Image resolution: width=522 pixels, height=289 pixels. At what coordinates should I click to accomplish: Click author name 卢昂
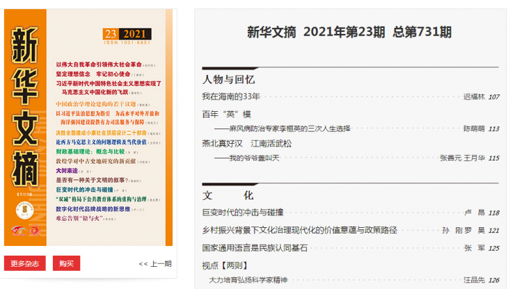tap(475, 213)
